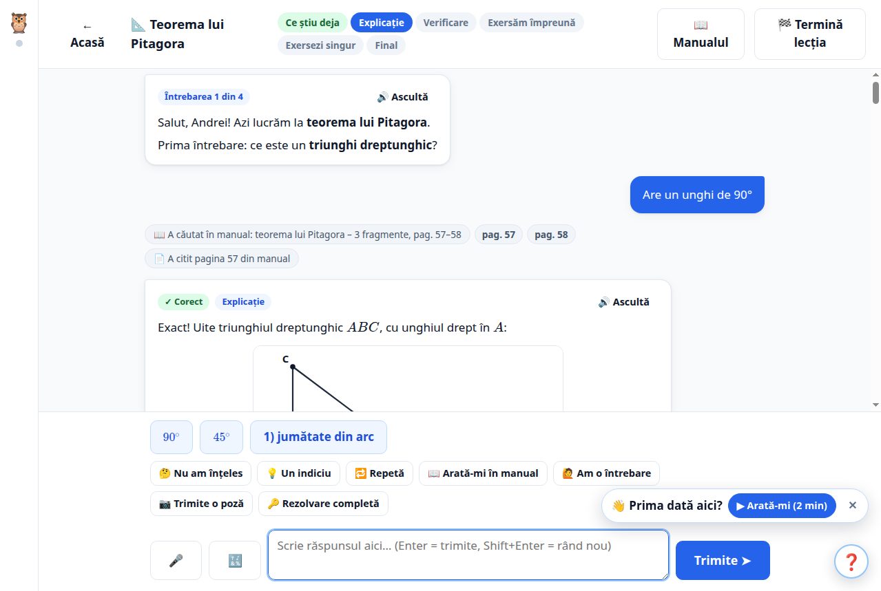Open manual page 58 chip
Image resolution: width=881 pixels, height=591 pixels.
pos(551,235)
